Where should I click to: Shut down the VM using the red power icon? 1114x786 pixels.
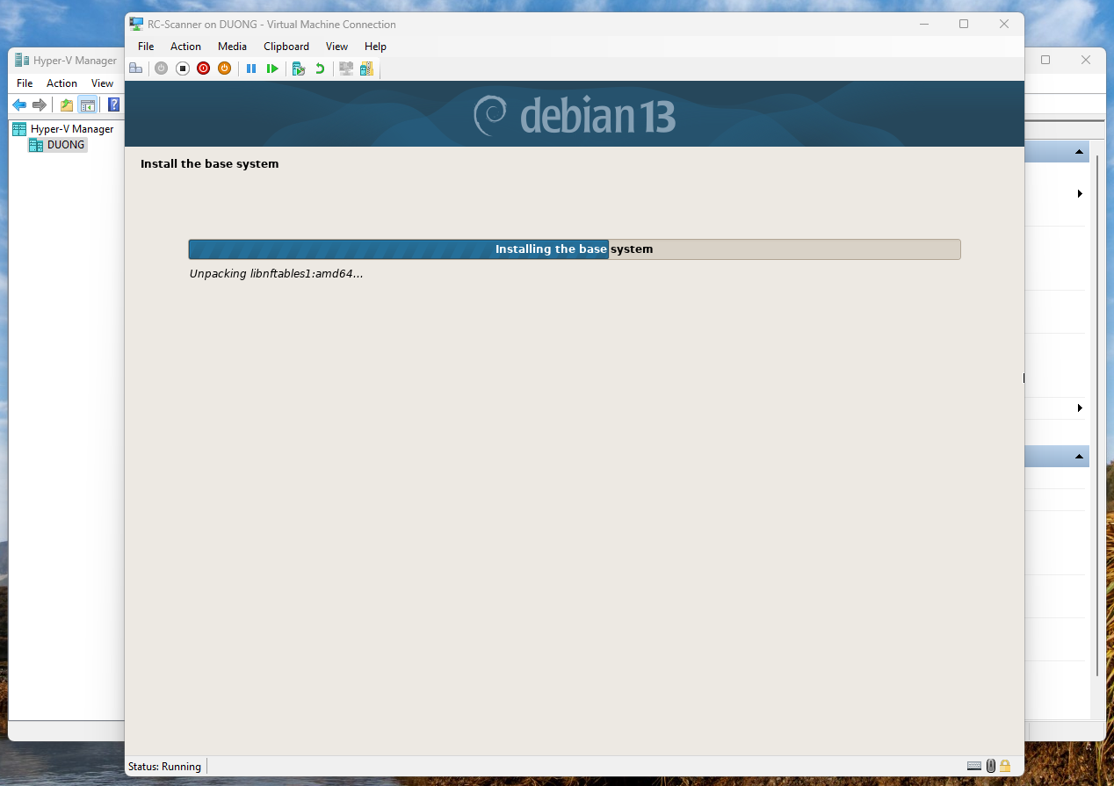[x=203, y=69]
